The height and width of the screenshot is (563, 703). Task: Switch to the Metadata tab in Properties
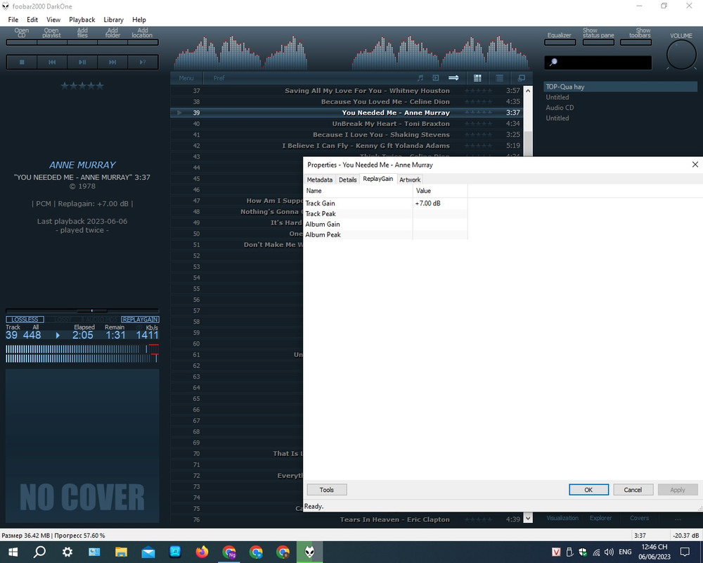(x=320, y=179)
